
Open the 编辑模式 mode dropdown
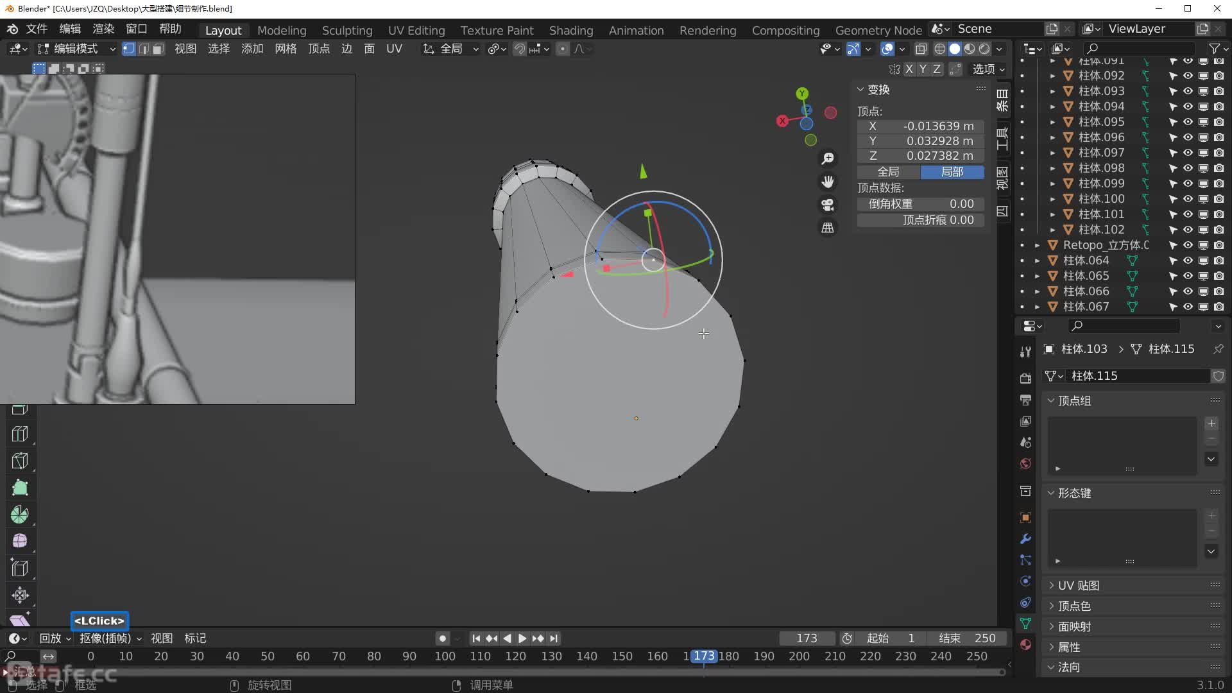click(76, 49)
